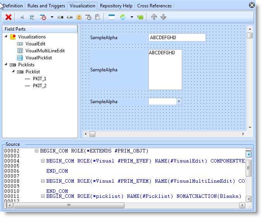
Task: Close the editor with the X button
Action: pyautogui.click(x=252, y=5)
